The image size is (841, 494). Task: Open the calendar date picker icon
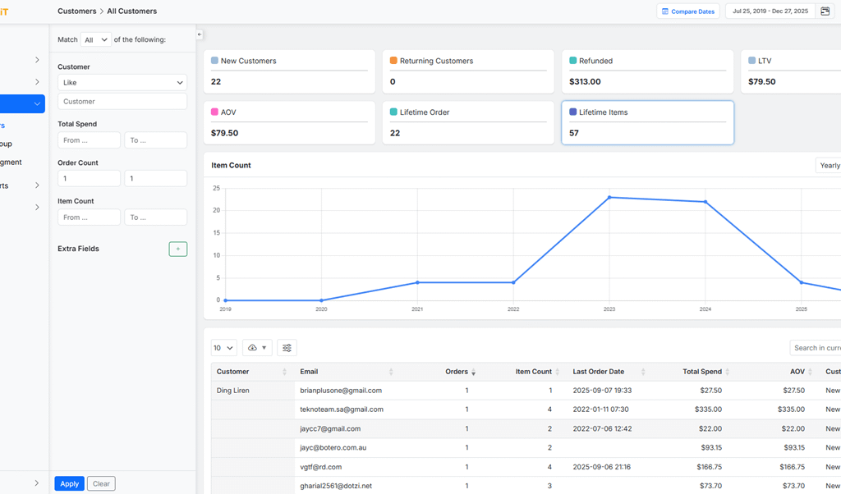coord(825,11)
